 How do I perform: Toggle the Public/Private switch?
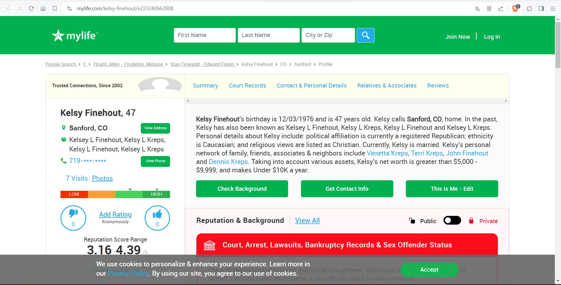coord(452,220)
